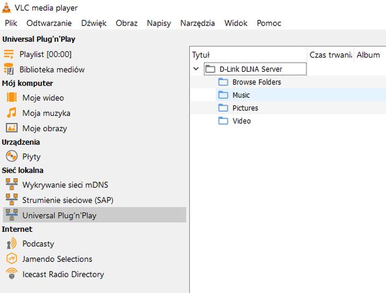The image size is (386, 293).
Task: Click the Pictures folder icon
Action: [x=223, y=108]
